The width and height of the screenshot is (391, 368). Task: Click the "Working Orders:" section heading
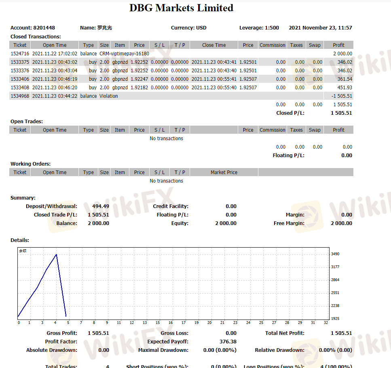point(30,164)
